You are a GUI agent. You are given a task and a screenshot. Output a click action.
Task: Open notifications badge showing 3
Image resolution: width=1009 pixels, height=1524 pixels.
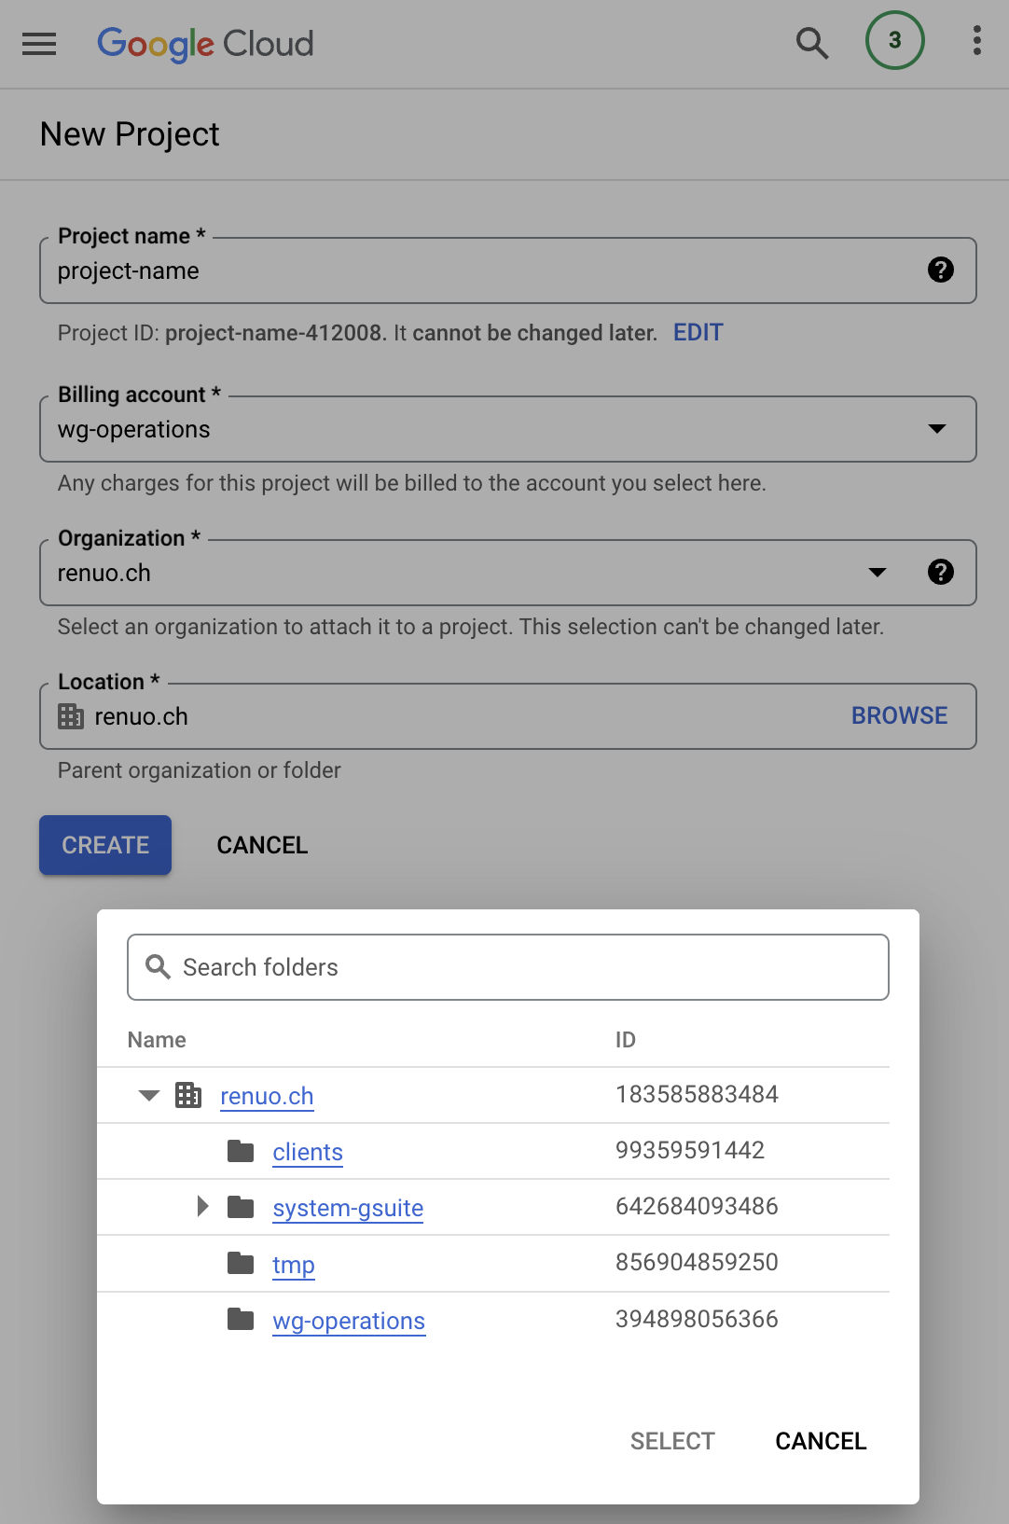pyautogui.click(x=895, y=40)
